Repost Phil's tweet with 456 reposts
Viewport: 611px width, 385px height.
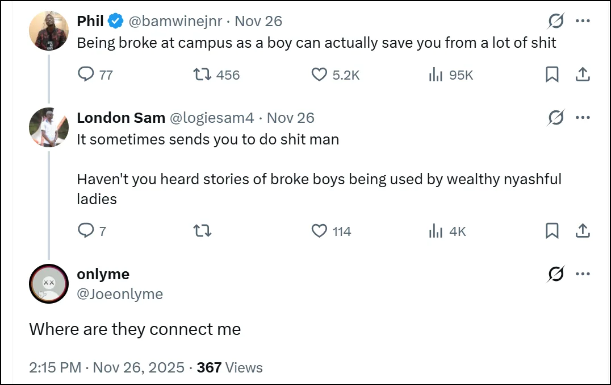pyautogui.click(x=202, y=74)
